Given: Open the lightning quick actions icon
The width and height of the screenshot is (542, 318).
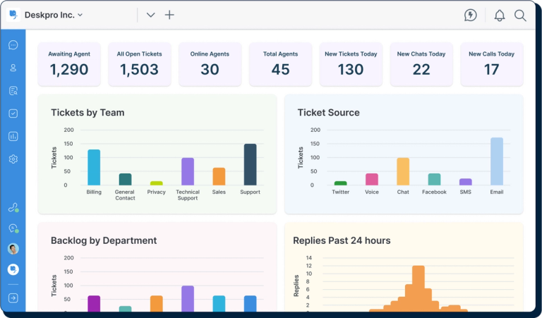Looking at the screenshot, I should click(x=471, y=15).
